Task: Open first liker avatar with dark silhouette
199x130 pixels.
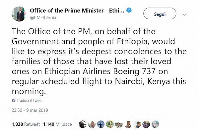Action: [83, 124]
